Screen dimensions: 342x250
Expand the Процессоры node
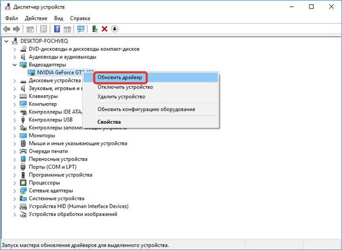(x=15, y=182)
